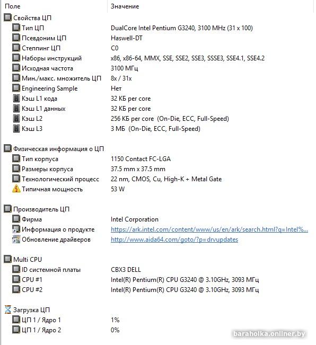Click the shortcut icon beside Информация о продукте
Image resolution: width=316 pixels, height=345 pixels.
[x=16, y=229]
